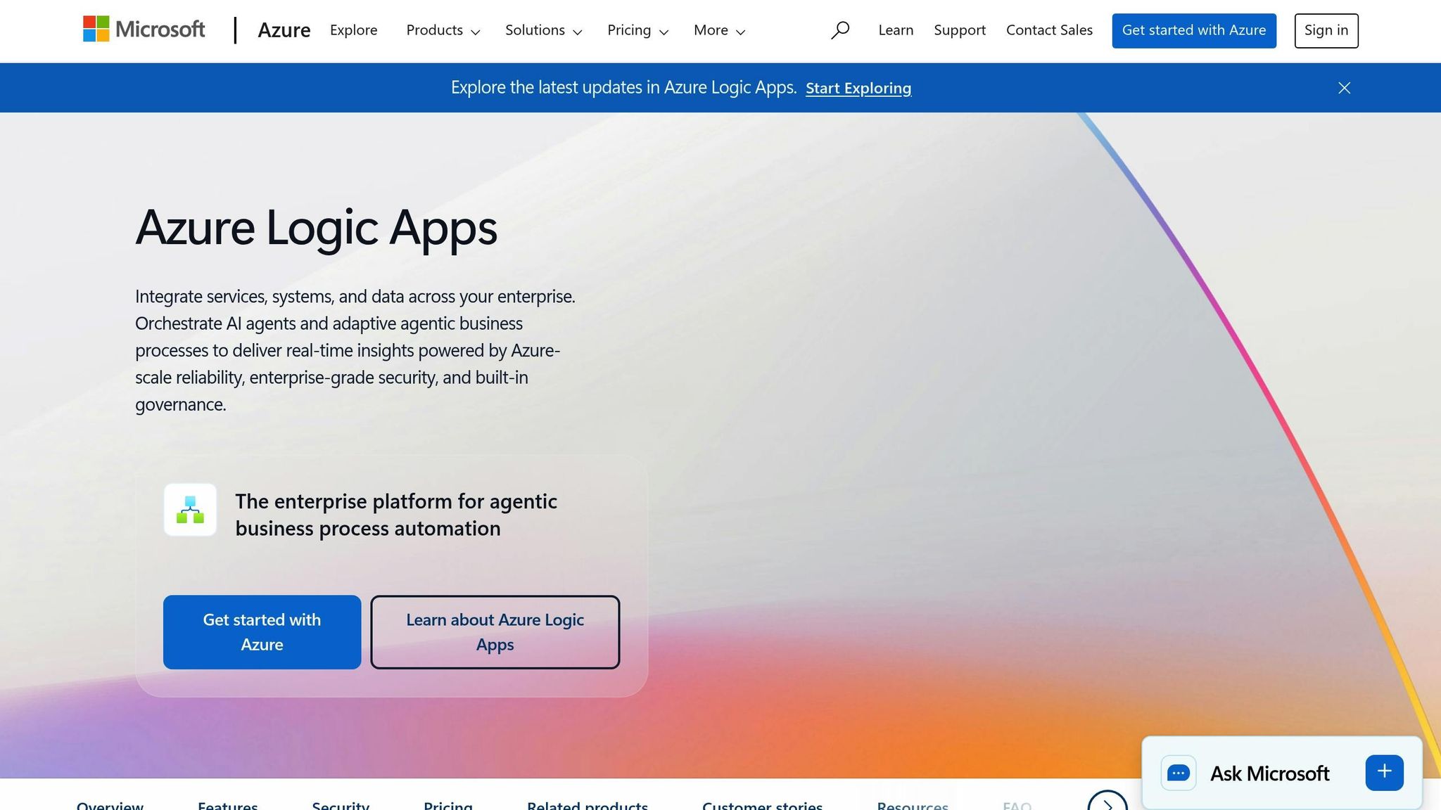This screenshot has width=1441, height=810.
Task: Open the More dropdown
Action: 718,30
